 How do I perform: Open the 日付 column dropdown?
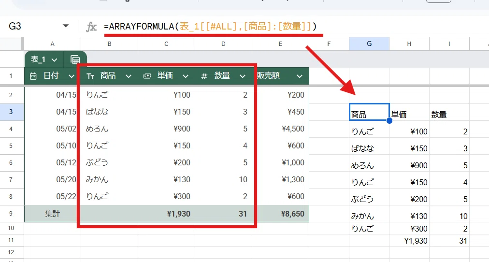click(x=72, y=76)
